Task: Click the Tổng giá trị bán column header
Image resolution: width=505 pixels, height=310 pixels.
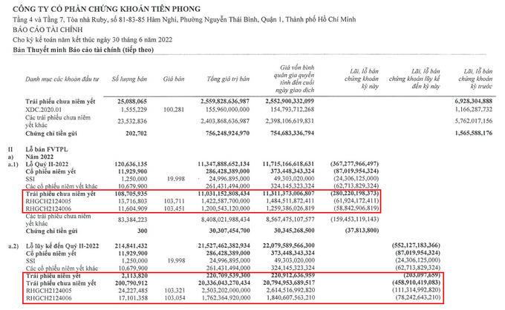Action: 228,77
